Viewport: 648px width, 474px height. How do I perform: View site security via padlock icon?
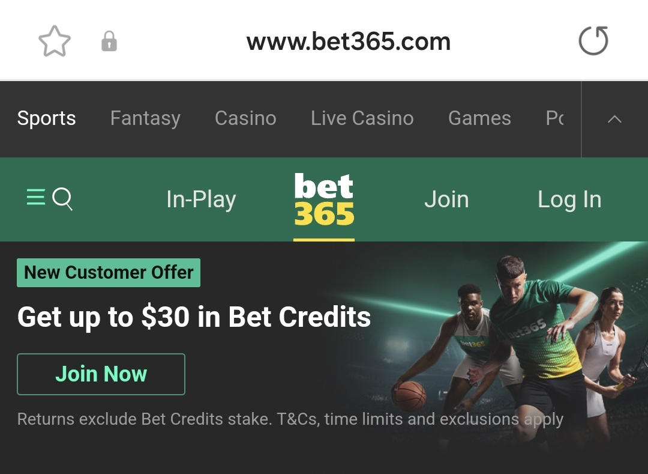(x=109, y=41)
